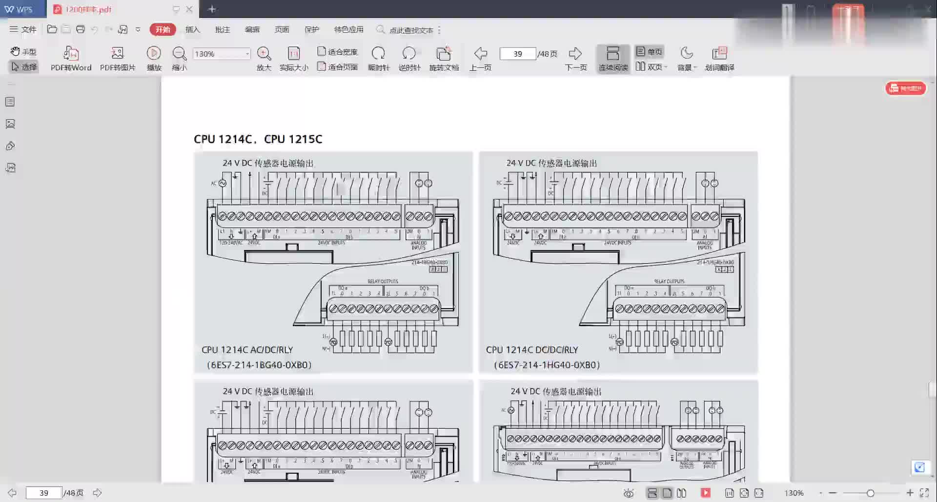Open the bottom sidebar panel icon
Image resolution: width=937 pixels, height=502 pixels.
pyautogui.click(x=10, y=168)
